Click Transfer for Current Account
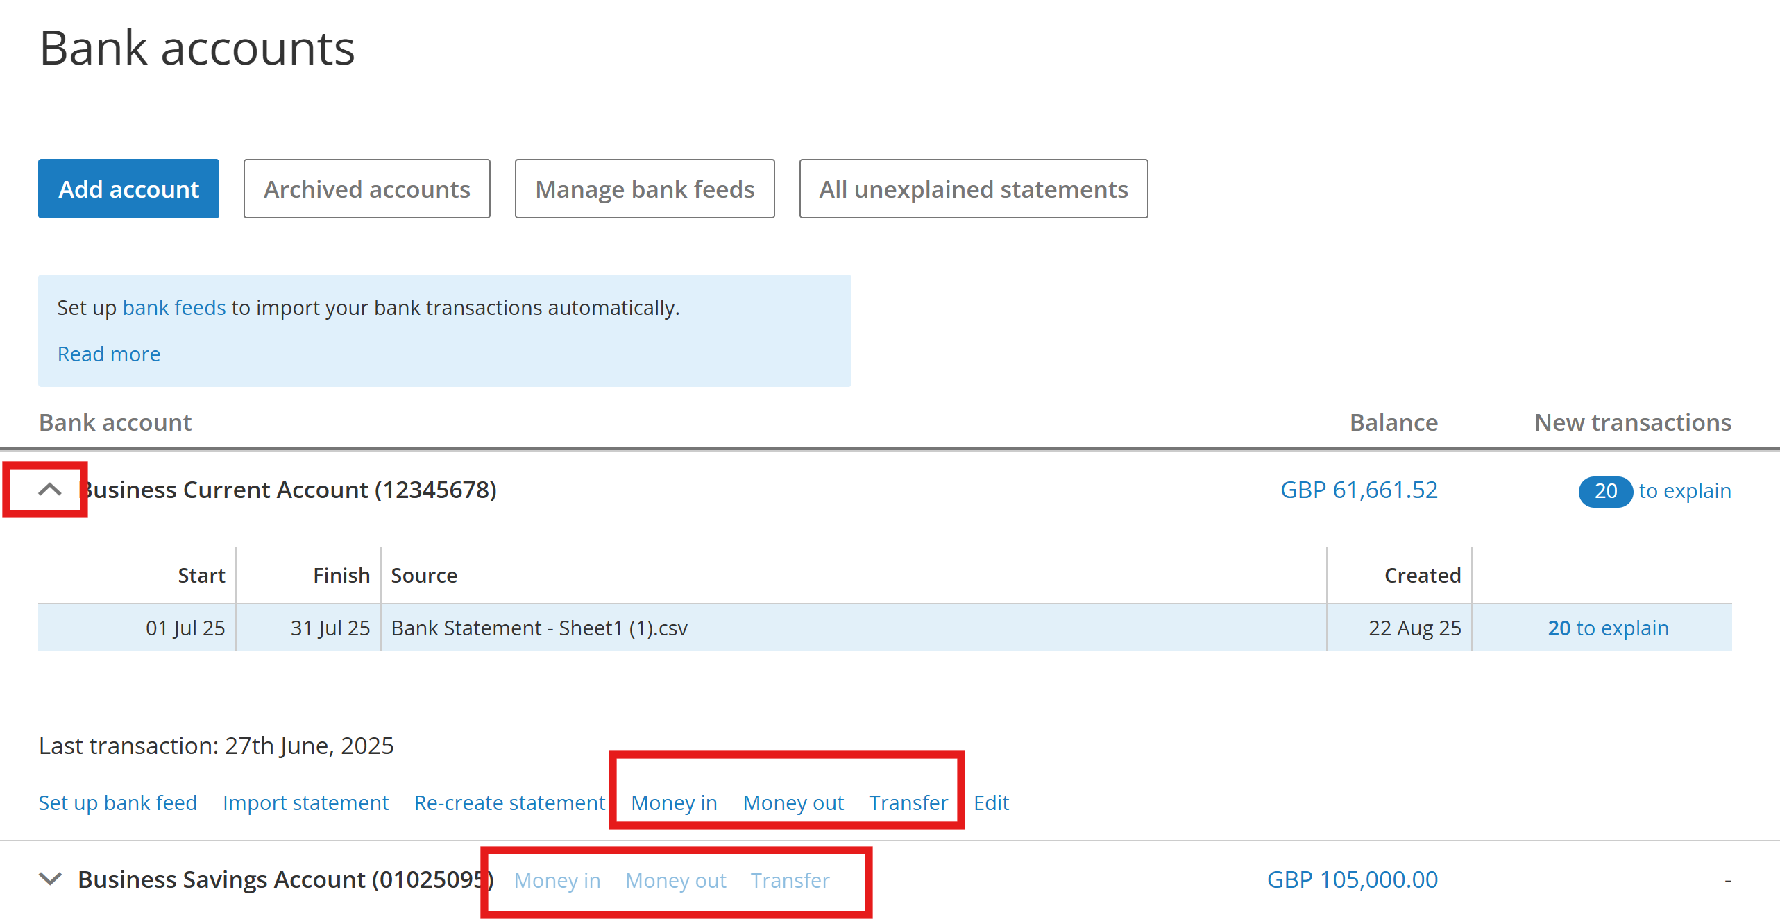This screenshot has width=1780, height=919. pos(908,802)
